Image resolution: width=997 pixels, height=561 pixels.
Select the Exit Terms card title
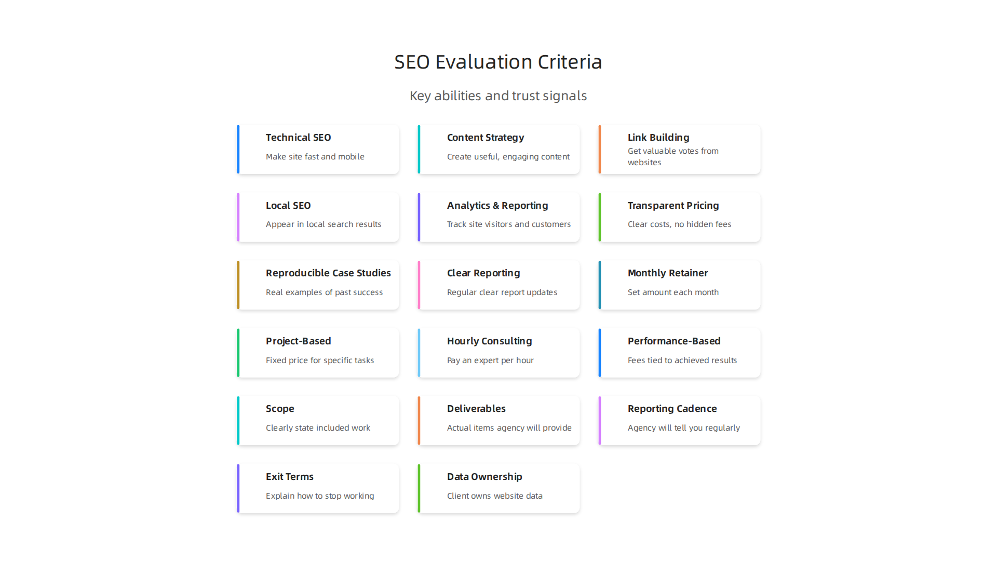pyautogui.click(x=290, y=477)
